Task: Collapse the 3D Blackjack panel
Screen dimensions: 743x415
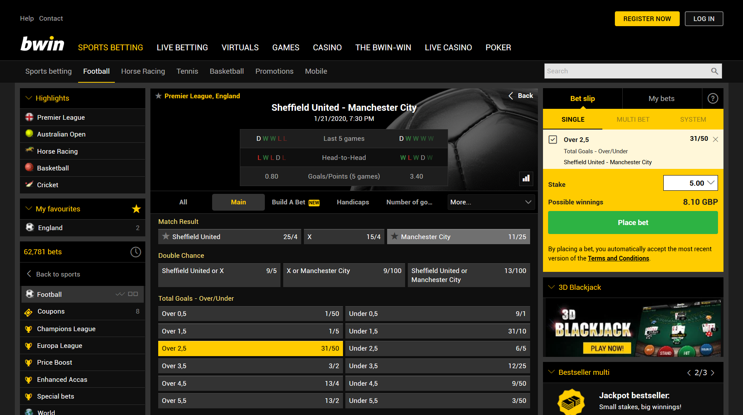Action: tap(552, 287)
